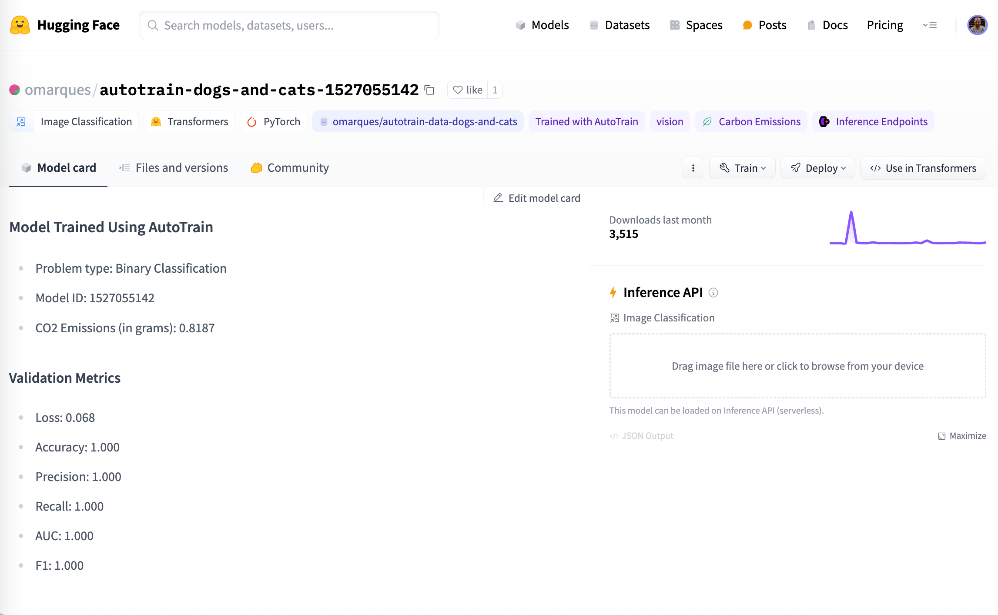Click the dataset icon in omarques tag
Image resolution: width=998 pixels, height=615 pixels.
coord(324,122)
